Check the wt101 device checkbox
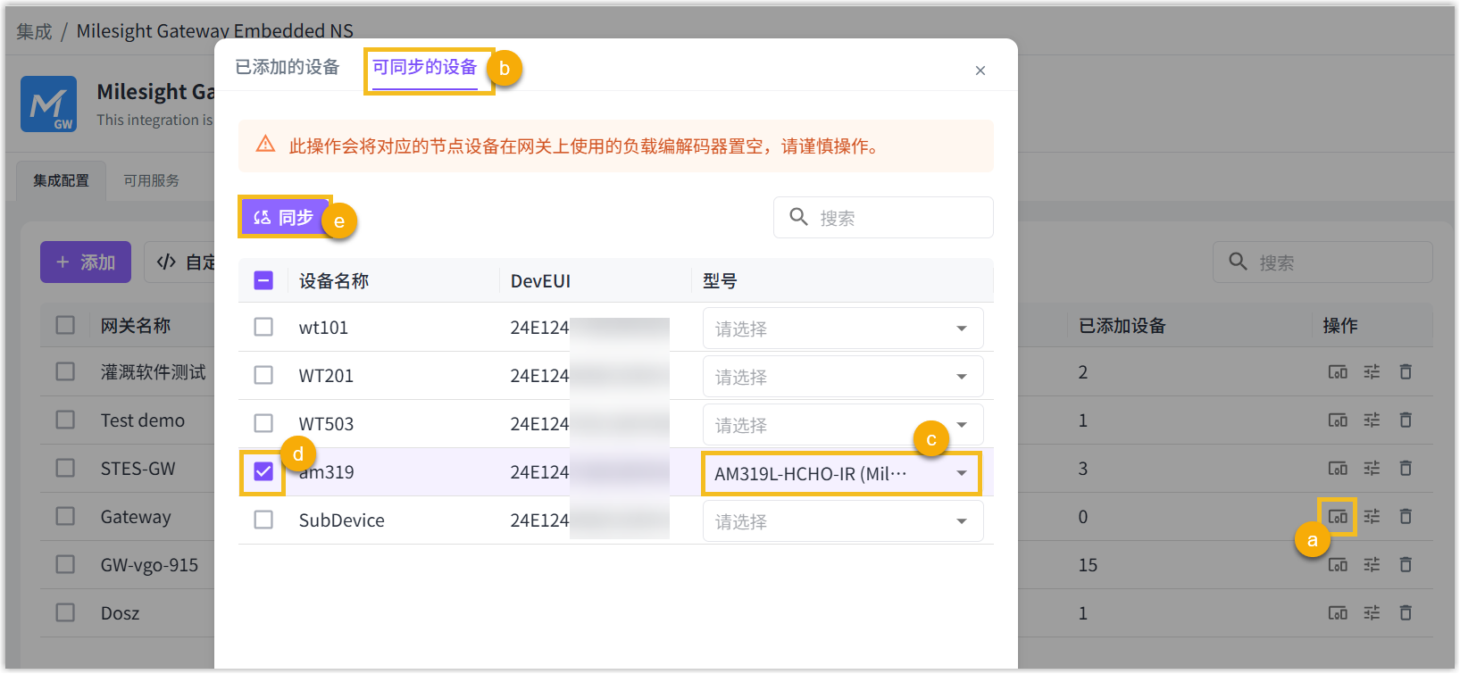Image resolution: width=1460 pixels, height=674 pixels. click(x=263, y=328)
